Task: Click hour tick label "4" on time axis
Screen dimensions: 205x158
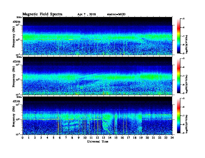Action: tap(47, 138)
